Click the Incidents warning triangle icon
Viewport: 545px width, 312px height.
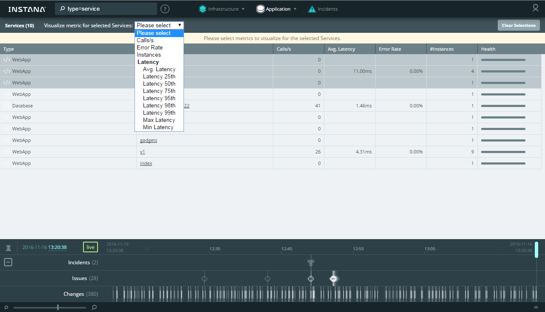[312, 9]
